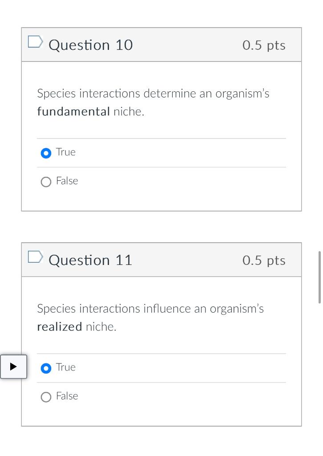Click the Question 10 header title
The height and width of the screenshot is (456, 323).
point(90,45)
